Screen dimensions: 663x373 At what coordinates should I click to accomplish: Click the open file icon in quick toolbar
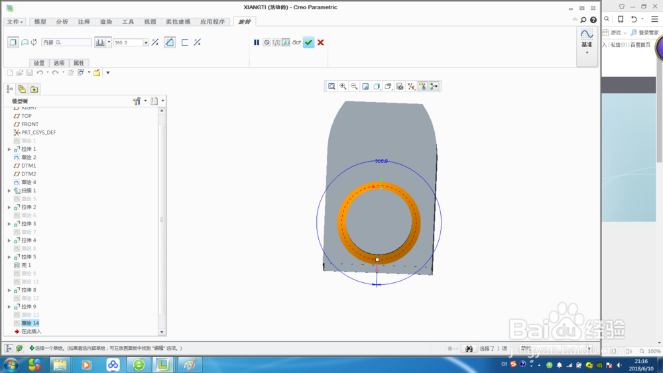pyautogui.click(x=20, y=73)
